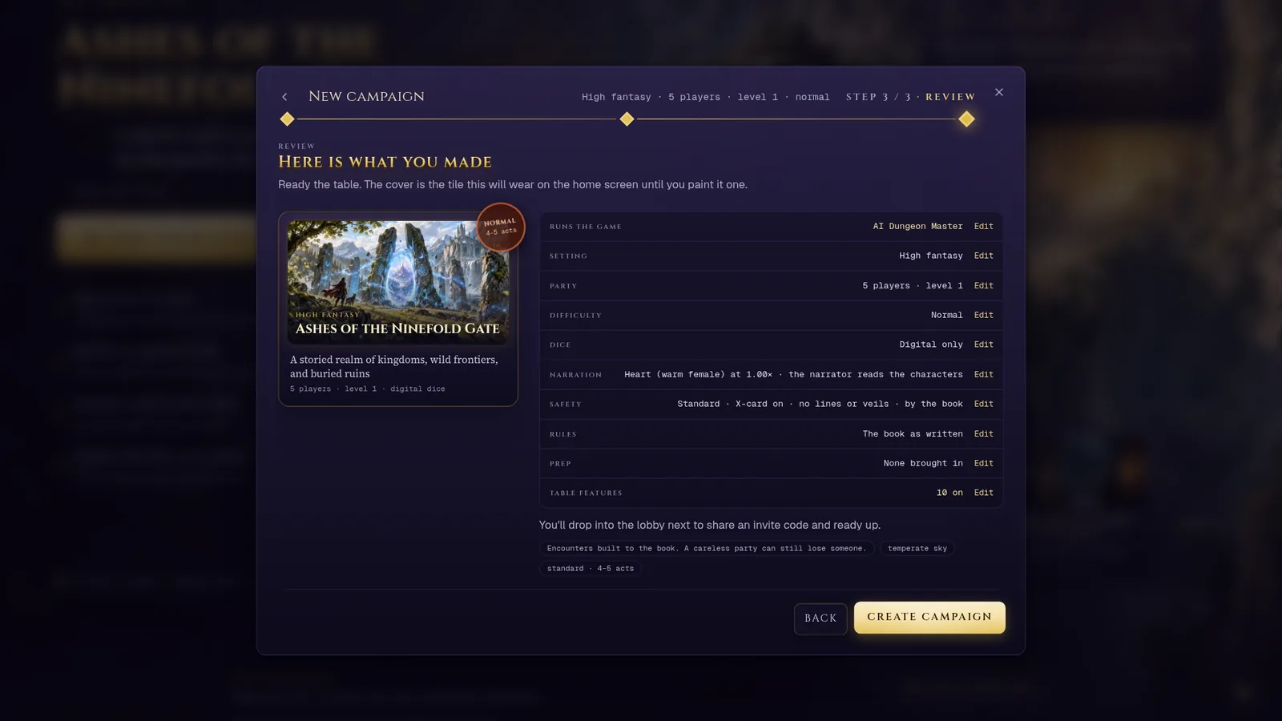Click the 'The book as written' value

pos(913,434)
